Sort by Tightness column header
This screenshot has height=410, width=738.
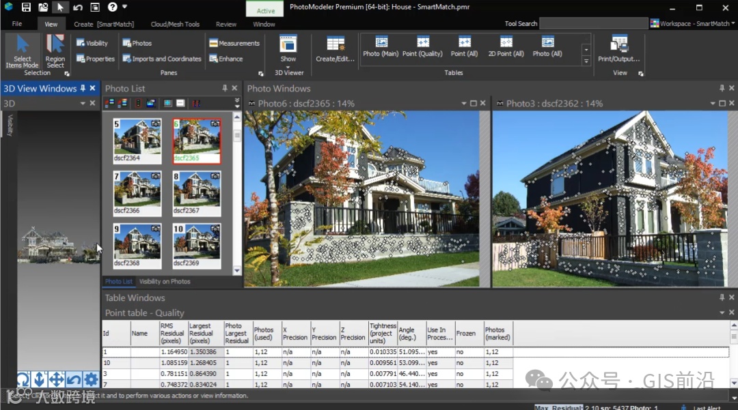point(383,334)
